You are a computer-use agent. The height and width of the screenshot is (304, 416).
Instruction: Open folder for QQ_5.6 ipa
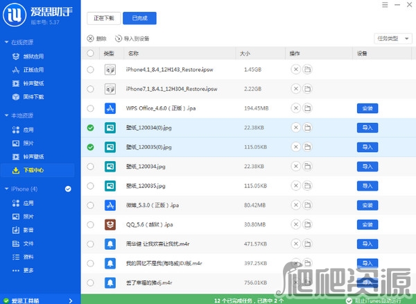pos(307,225)
